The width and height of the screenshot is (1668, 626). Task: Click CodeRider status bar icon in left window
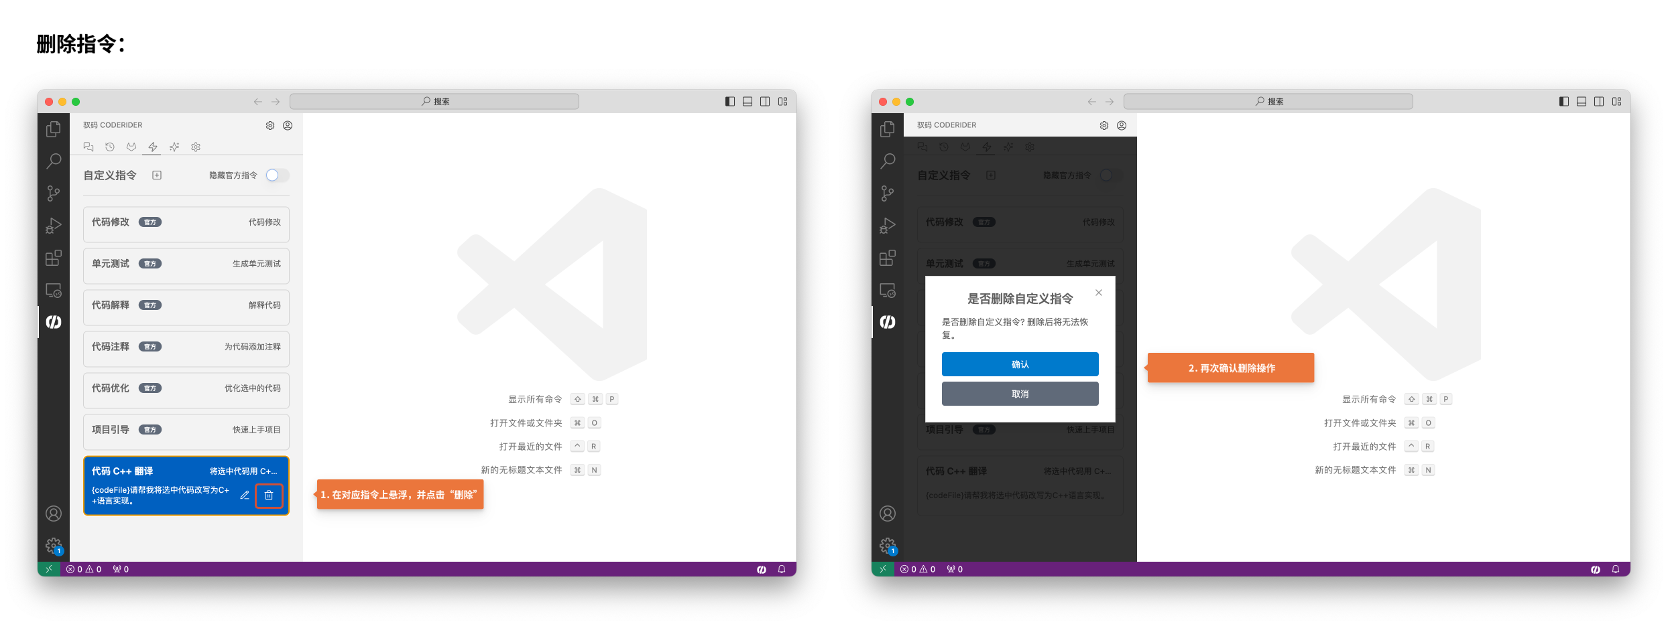coord(762,569)
